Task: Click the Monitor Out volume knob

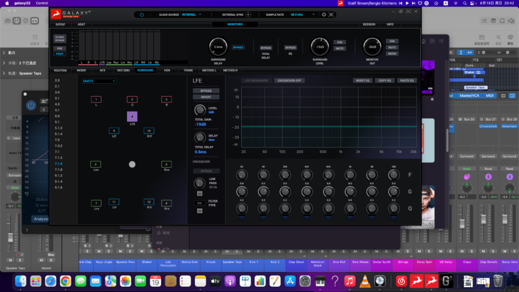Action: (372, 47)
